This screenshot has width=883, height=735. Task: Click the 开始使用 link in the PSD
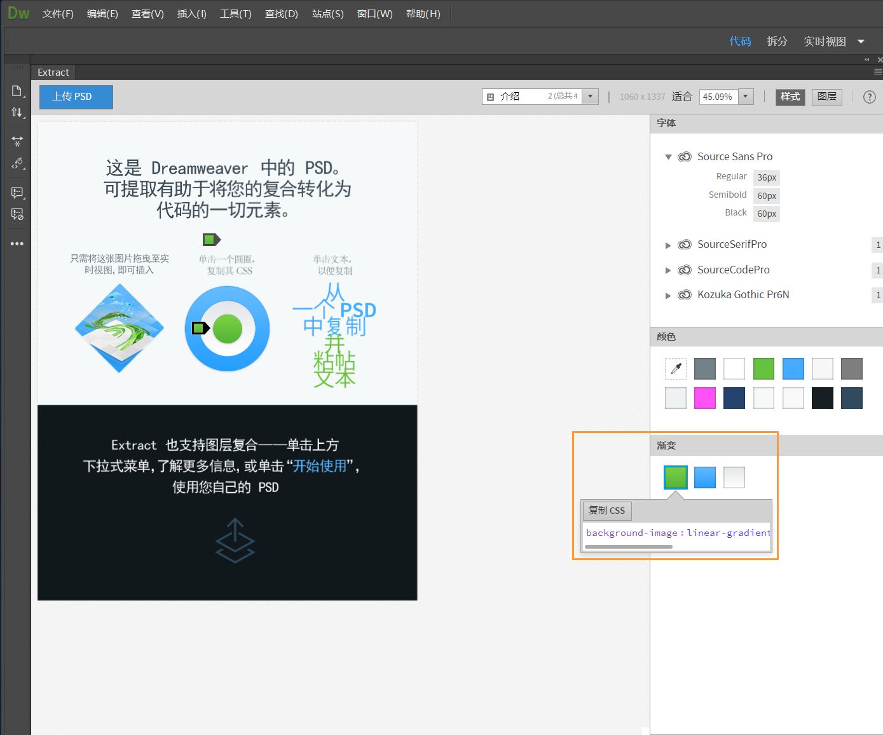pos(320,466)
